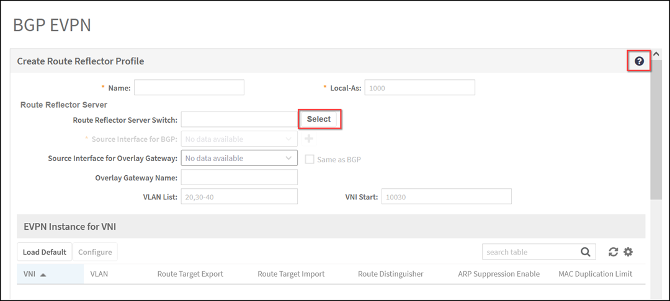Click Select for Route Reflector Server Switch
This screenshot has width=670, height=301.
pos(319,120)
